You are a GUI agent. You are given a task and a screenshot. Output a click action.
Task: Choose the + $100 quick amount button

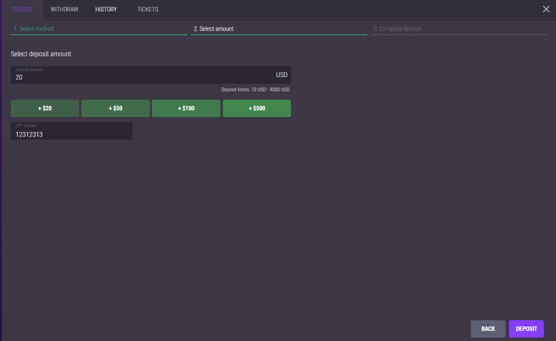[x=186, y=109]
